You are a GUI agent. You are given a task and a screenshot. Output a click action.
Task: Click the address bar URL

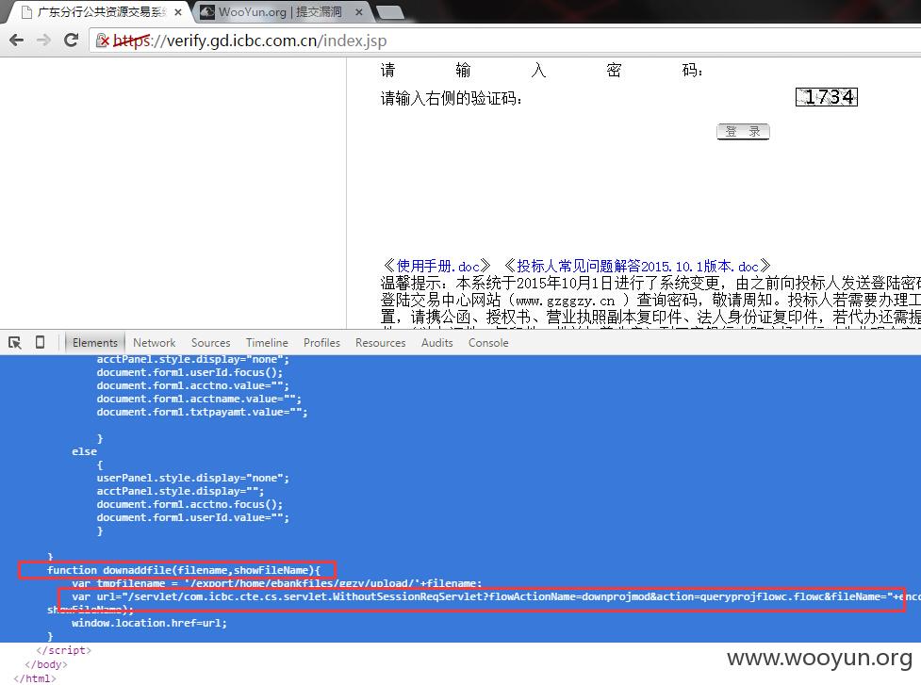[x=250, y=41]
